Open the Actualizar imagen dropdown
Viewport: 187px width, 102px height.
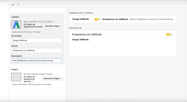(x=53, y=26)
